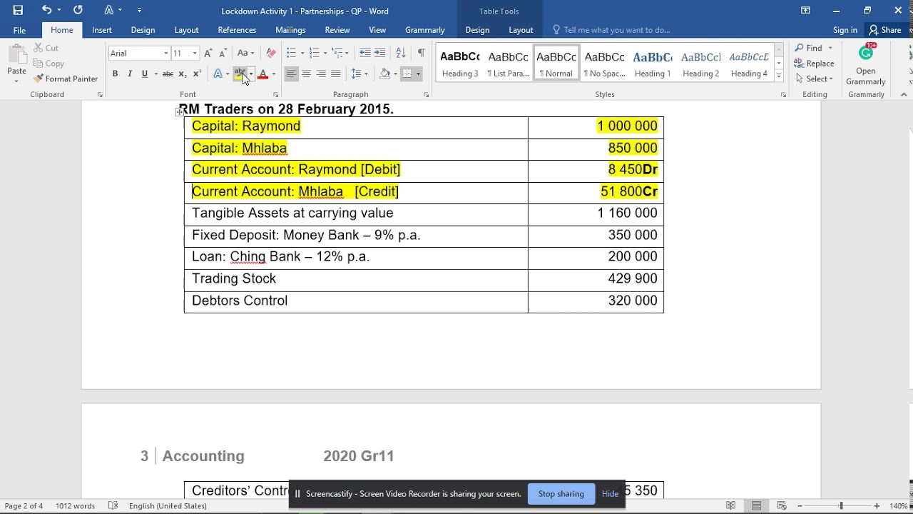Click Stop sharing in Screencastify bar

click(x=561, y=494)
